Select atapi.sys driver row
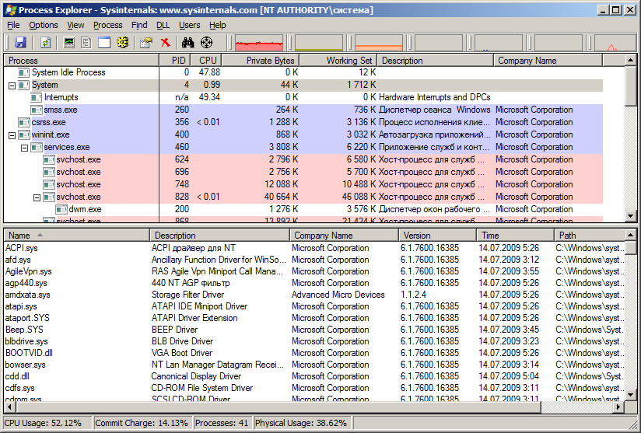 (x=314, y=306)
